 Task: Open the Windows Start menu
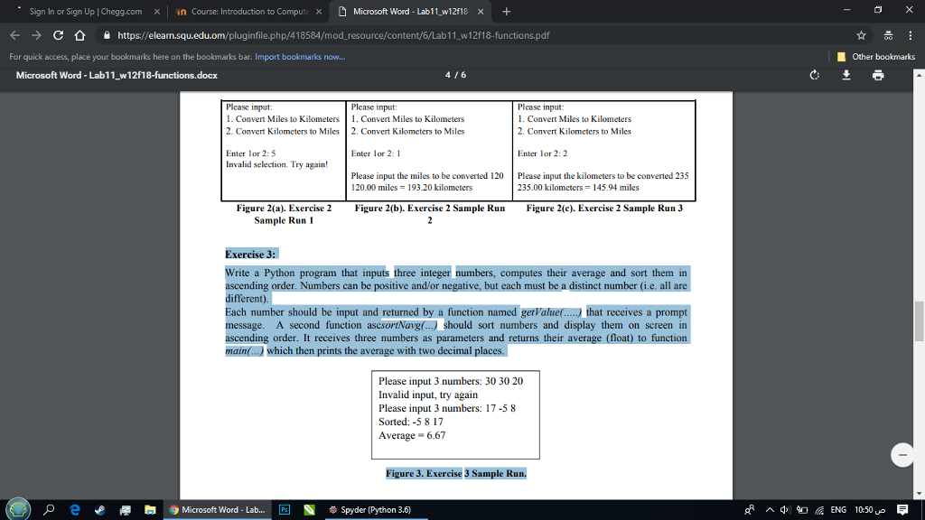click(x=18, y=509)
